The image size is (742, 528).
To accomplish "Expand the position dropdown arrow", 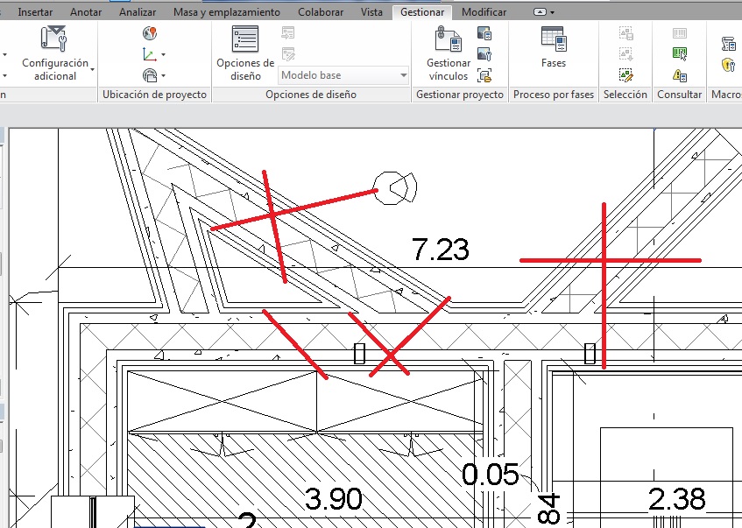I will (163, 76).
